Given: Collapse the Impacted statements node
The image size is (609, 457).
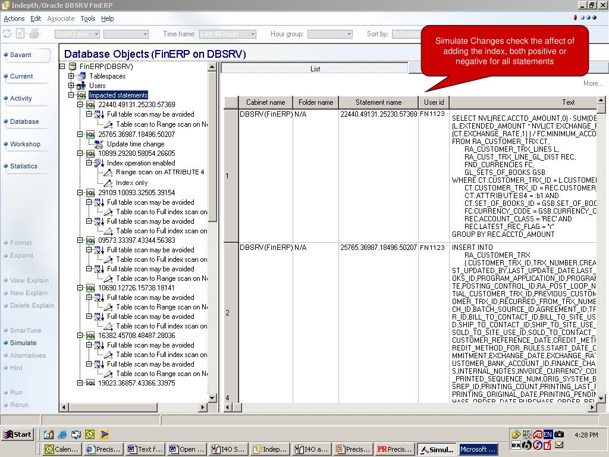Looking at the screenshot, I should coord(71,95).
